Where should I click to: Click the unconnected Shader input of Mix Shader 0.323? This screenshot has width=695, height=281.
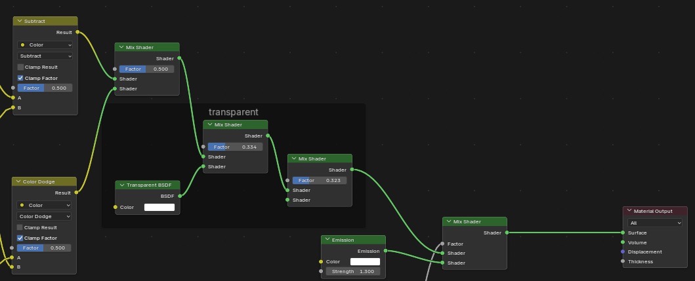pyautogui.click(x=287, y=200)
